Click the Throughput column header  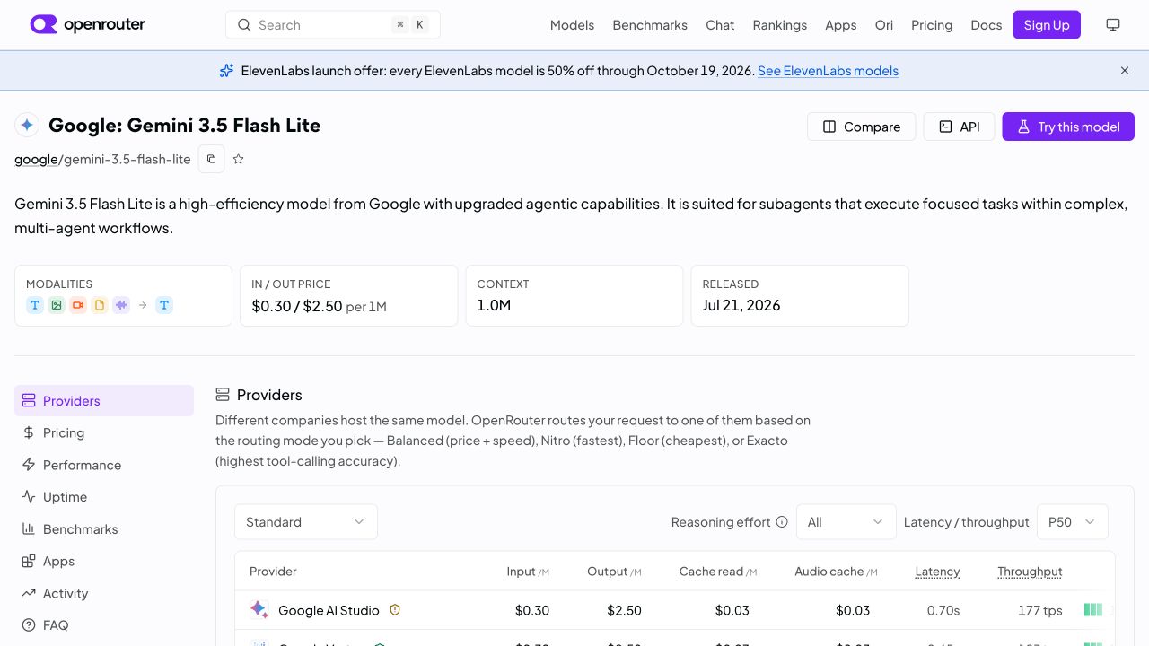click(x=1030, y=572)
